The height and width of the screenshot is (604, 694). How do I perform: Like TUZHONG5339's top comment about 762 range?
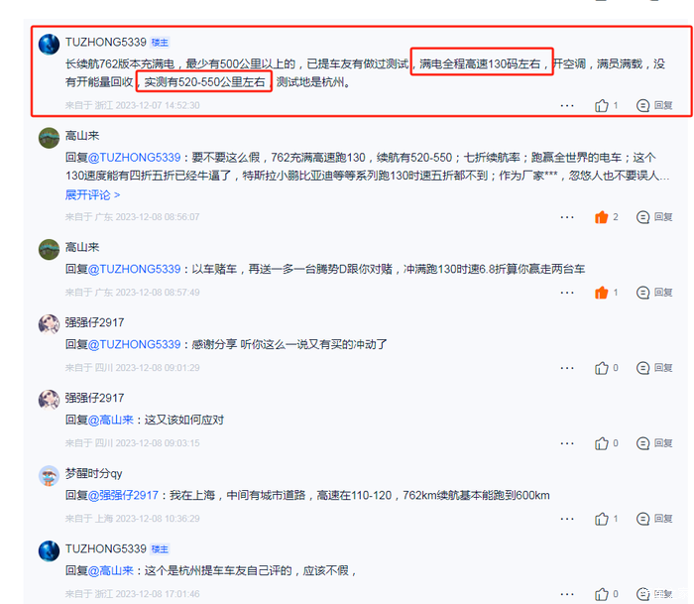(x=602, y=106)
